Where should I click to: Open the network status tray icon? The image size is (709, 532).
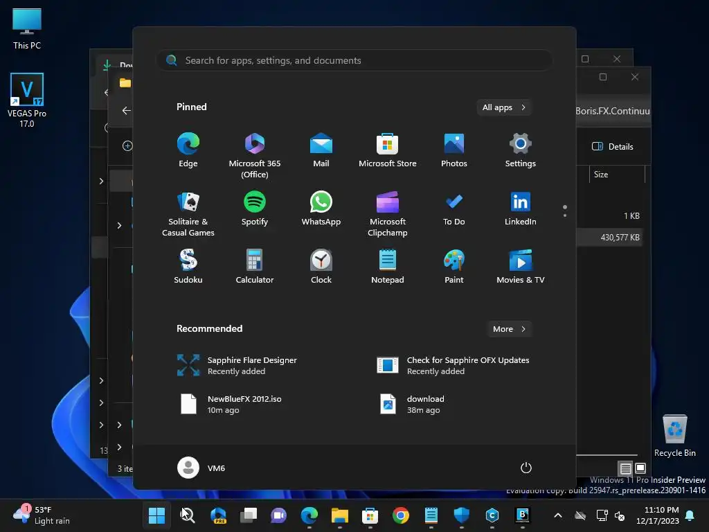[602, 515]
